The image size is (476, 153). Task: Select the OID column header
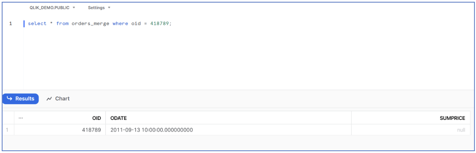(x=97, y=118)
